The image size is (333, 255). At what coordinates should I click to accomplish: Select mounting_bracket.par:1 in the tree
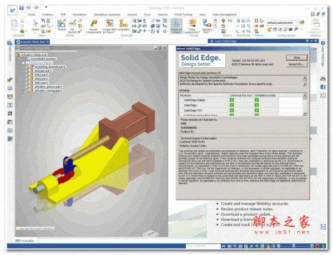(50, 67)
